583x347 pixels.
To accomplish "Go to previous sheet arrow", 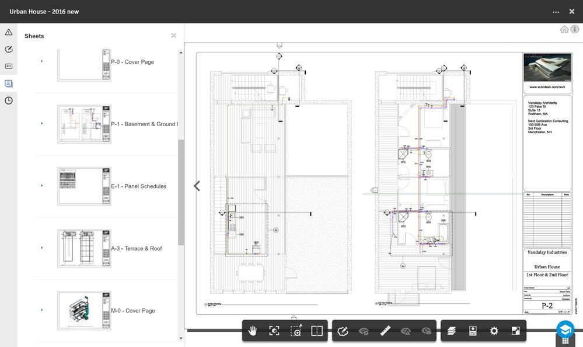I will 197,186.
